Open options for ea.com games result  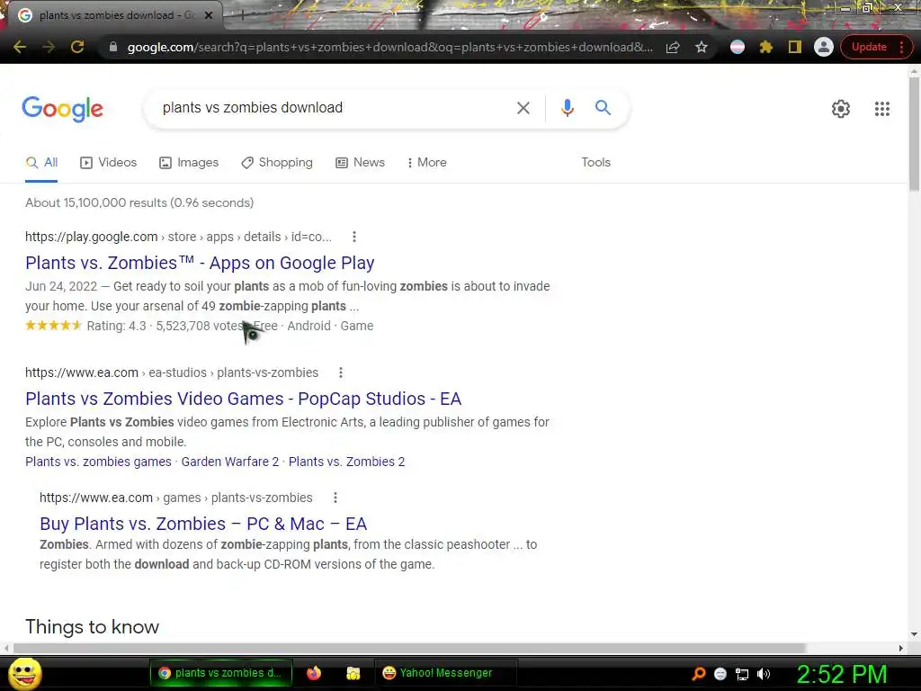pos(335,498)
